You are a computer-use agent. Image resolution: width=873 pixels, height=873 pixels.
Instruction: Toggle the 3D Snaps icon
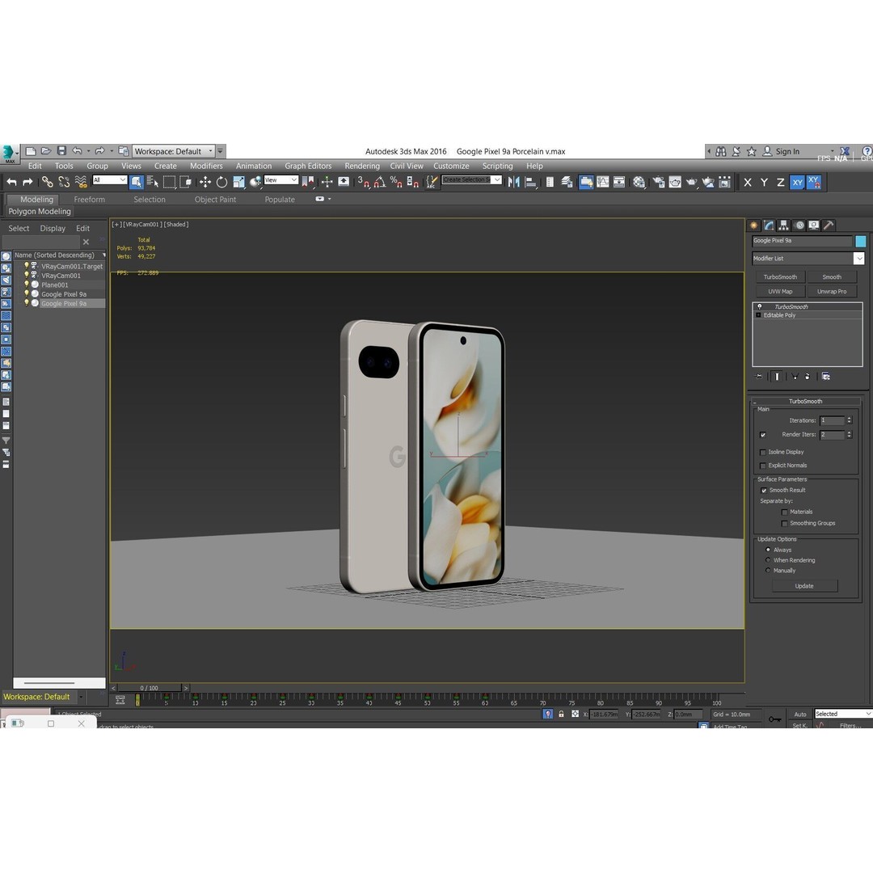tap(363, 182)
